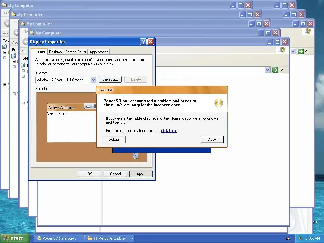Image resolution: width=324 pixels, height=243 pixels.
Task: Click the Back arrow in the third My Computer window
Action: coord(25,41)
